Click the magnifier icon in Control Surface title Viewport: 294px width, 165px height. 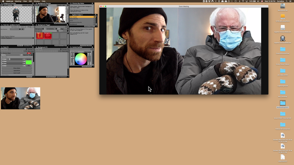point(71,47)
